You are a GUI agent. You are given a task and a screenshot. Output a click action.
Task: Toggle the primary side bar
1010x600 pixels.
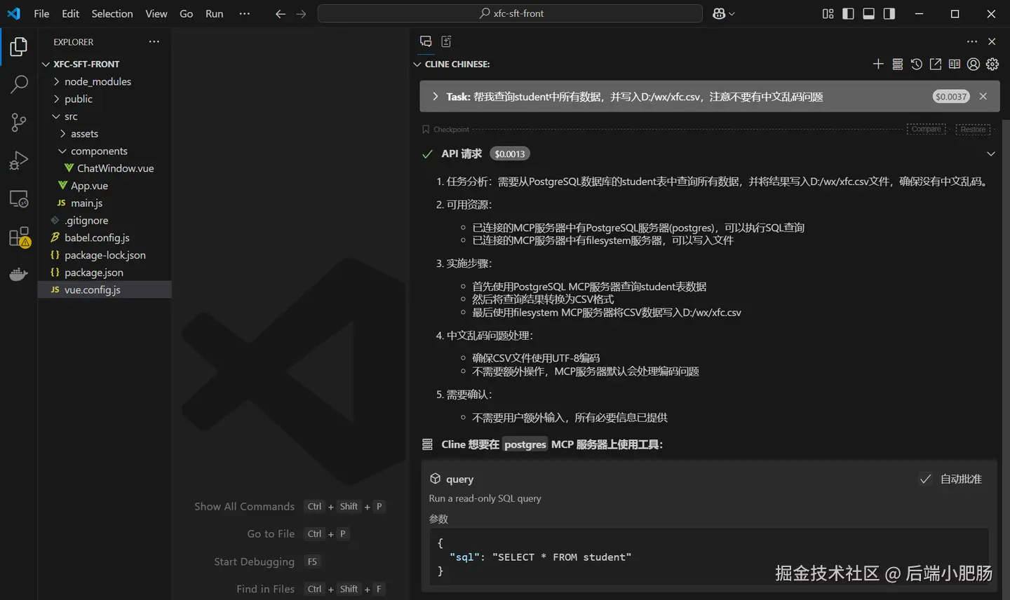pyautogui.click(x=848, y=13)
